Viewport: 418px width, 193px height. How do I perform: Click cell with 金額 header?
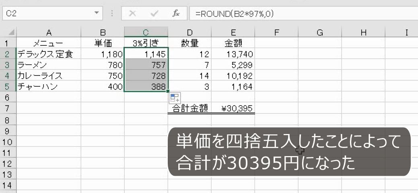point(233,43)
